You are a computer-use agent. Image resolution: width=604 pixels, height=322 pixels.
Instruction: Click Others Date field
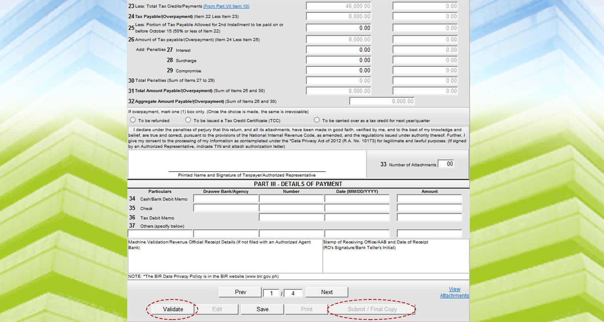[x=357, y=233]
